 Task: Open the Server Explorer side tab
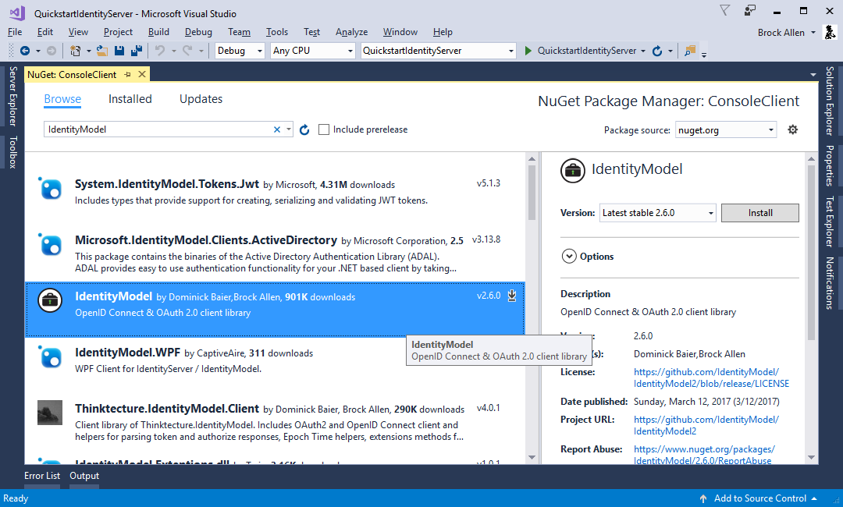click(13, 96)
